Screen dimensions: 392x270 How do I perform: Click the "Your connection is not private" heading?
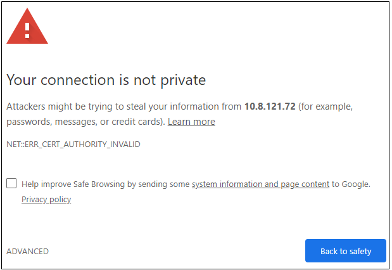(106, 80)
